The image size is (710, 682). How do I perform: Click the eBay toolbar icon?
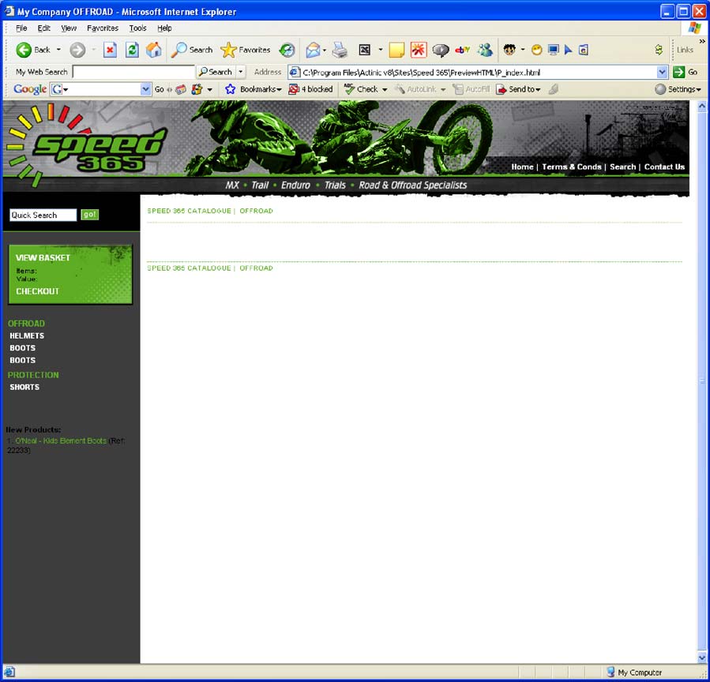[463, 50]
